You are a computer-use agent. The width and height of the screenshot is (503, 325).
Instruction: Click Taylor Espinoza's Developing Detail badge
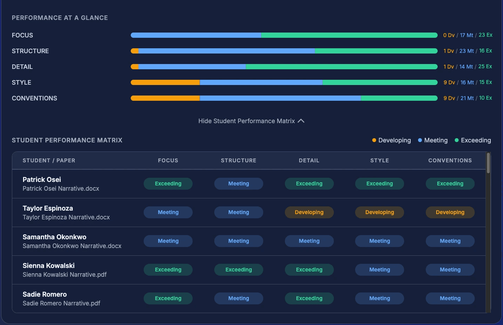[x=309, y=212]
